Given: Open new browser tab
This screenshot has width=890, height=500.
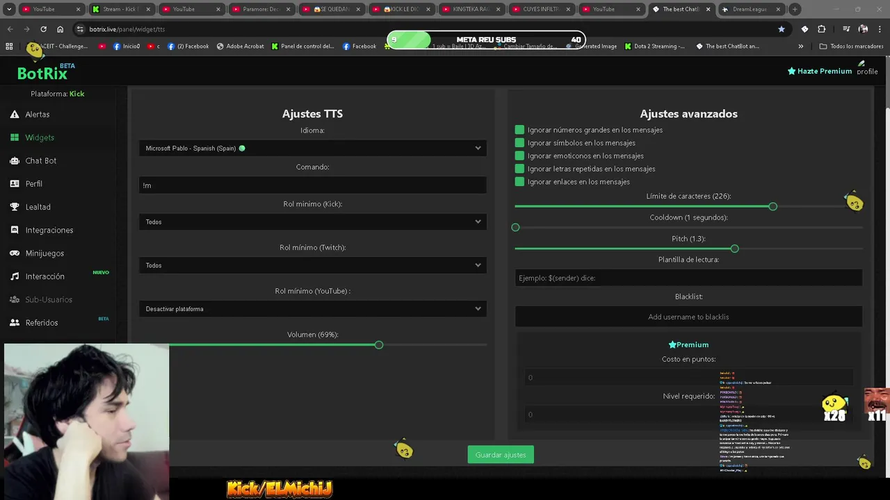Looking at the screenshot, I should pos(795,9).
